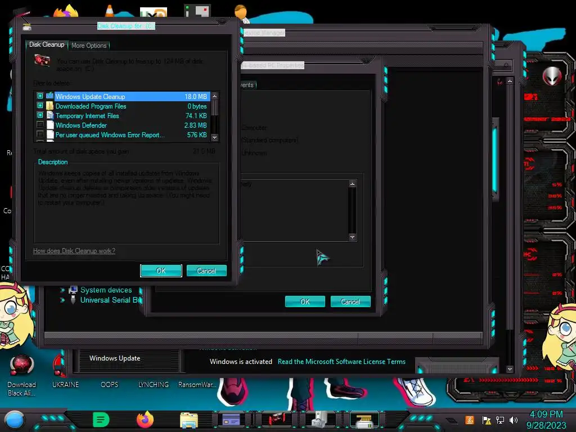Select the Downloaded Program Files row text
The image size is (576, 432).
(x=91, y=106)
